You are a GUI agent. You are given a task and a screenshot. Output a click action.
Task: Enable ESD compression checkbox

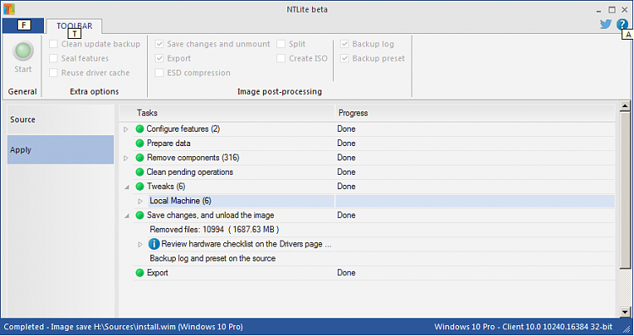(x=159, y=73)
